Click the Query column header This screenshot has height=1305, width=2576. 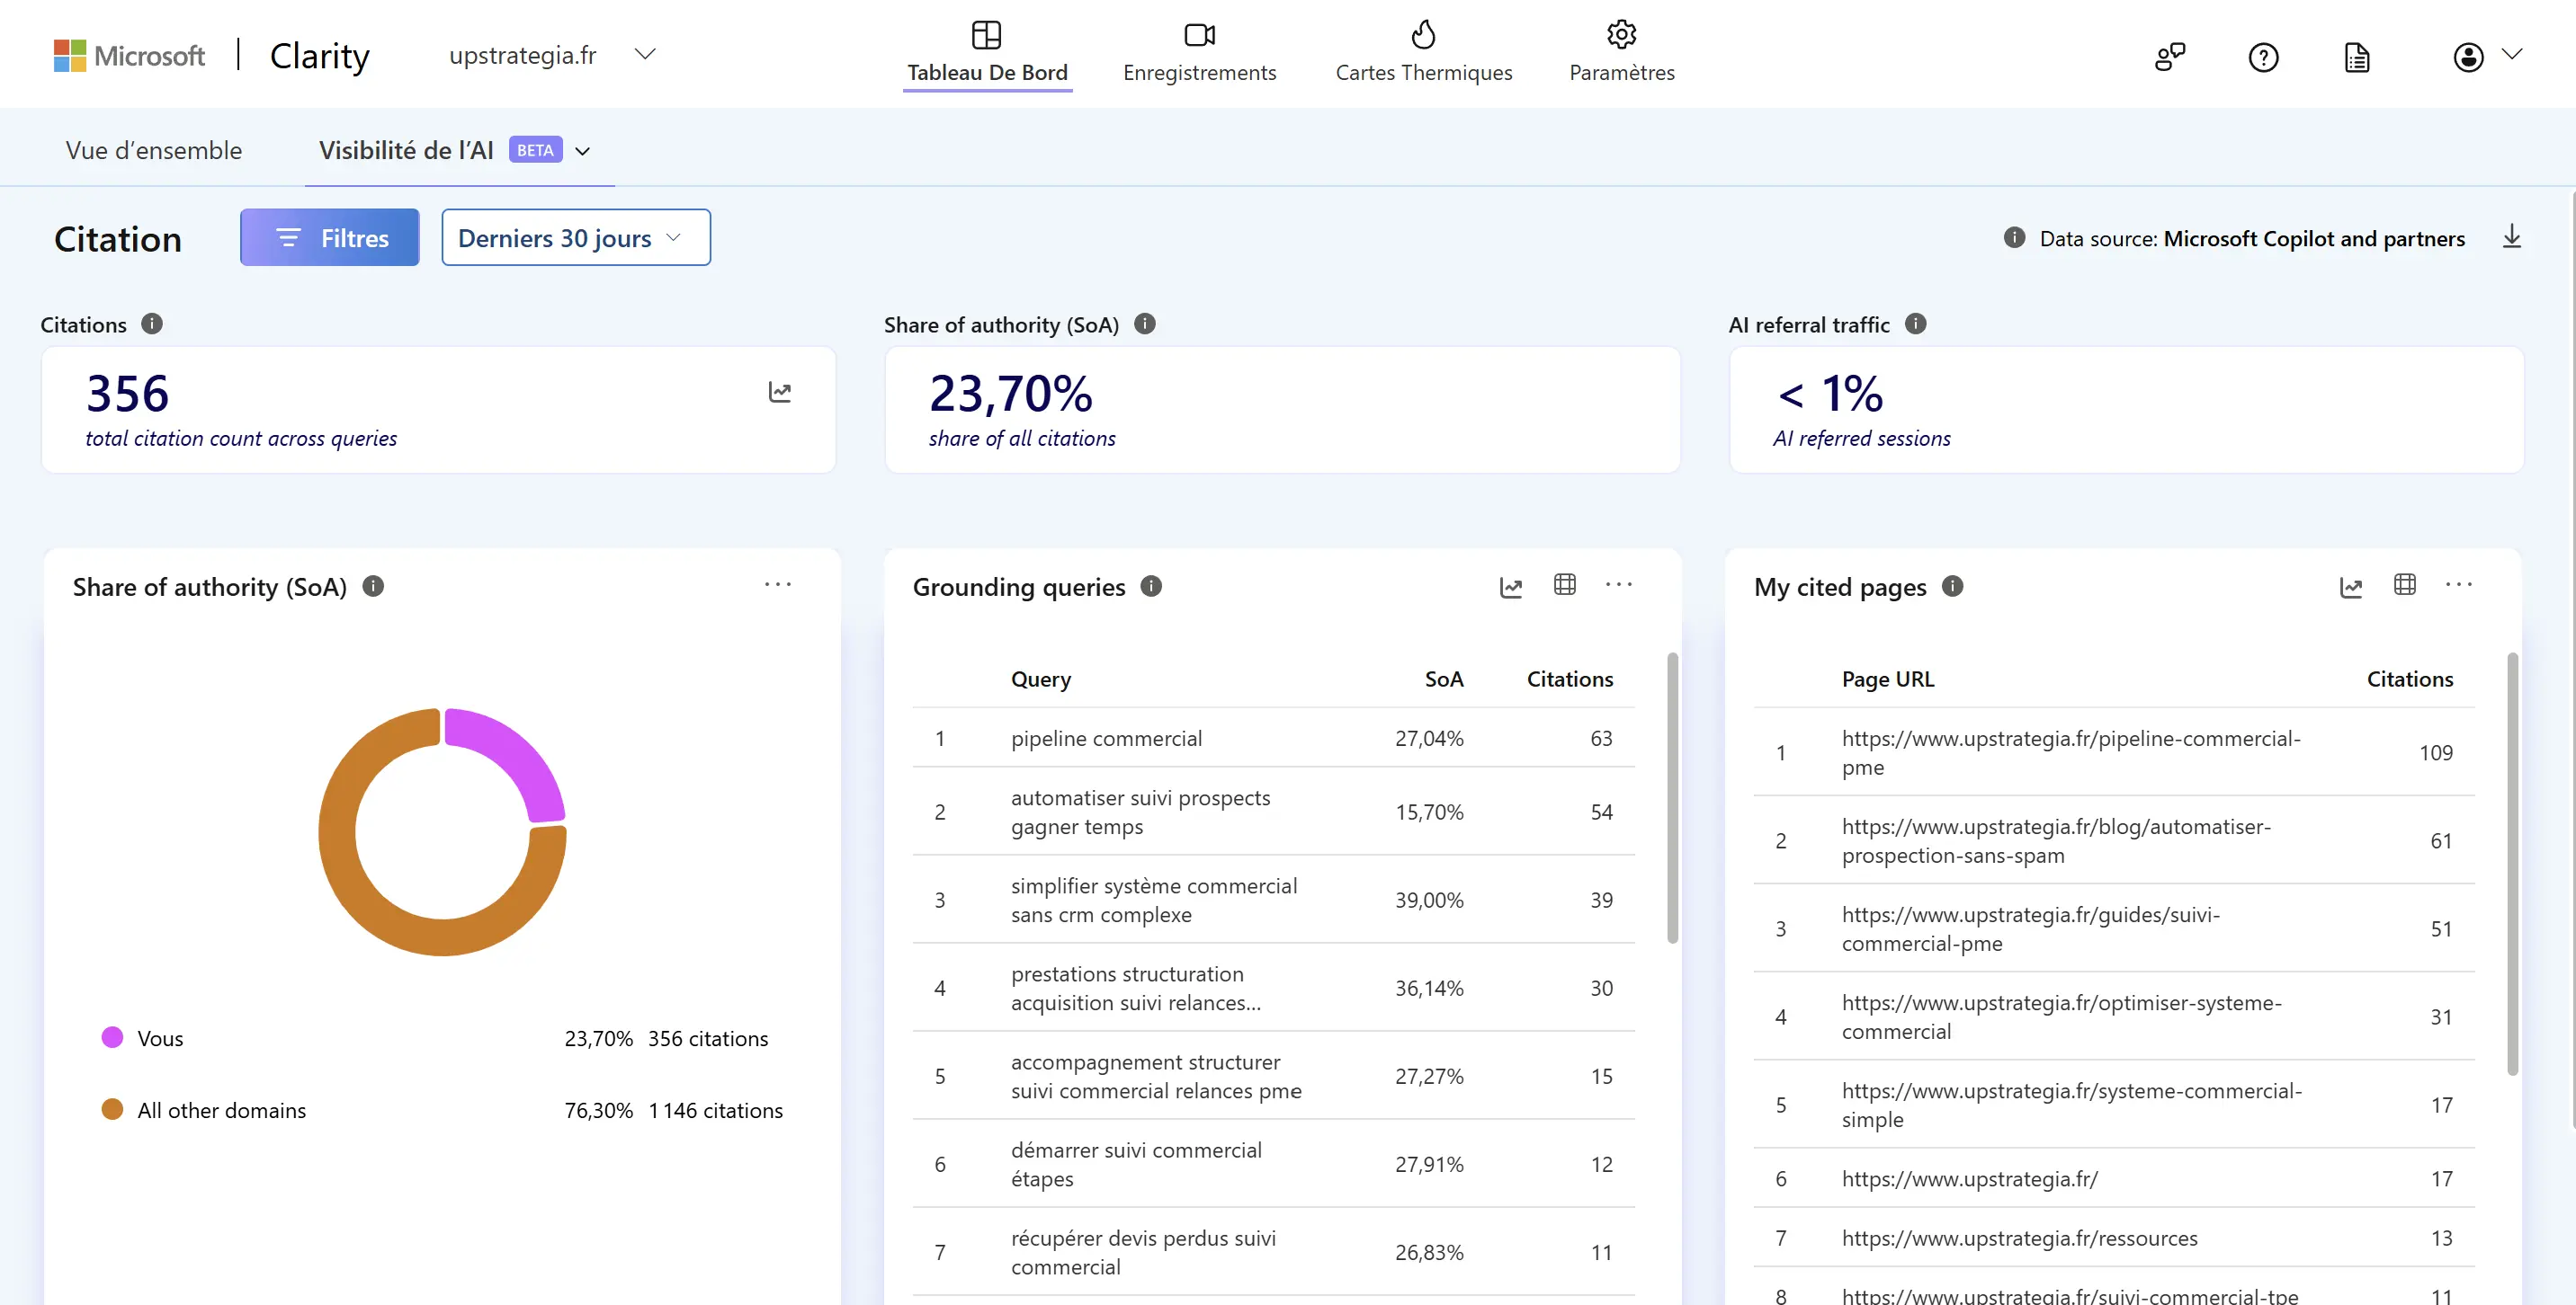[x=1040, y=679]
